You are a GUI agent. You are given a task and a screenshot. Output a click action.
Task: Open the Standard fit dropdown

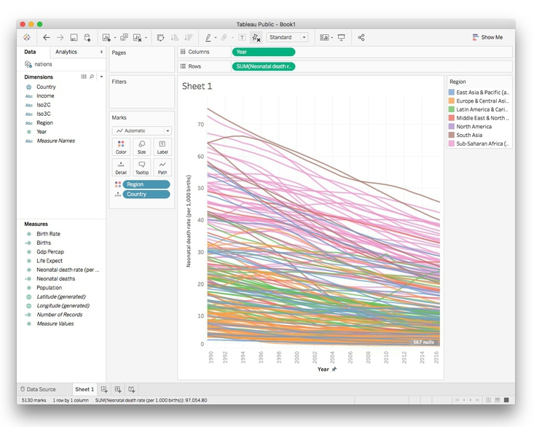click(287, 37)
